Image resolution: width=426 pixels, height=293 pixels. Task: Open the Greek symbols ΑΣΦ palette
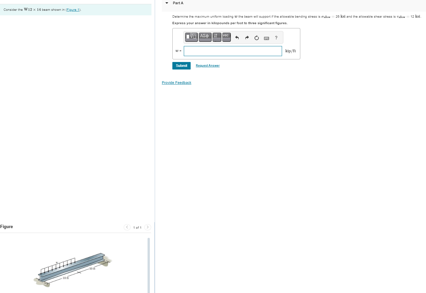tap(205, 37)
